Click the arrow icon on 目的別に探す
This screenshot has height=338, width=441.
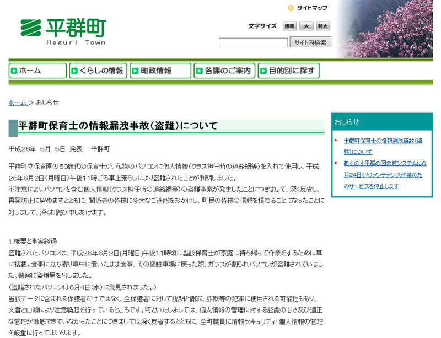click(263, 71)
